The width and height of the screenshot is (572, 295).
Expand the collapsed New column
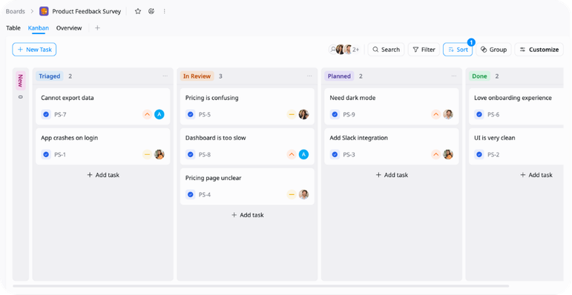(21, 174)
